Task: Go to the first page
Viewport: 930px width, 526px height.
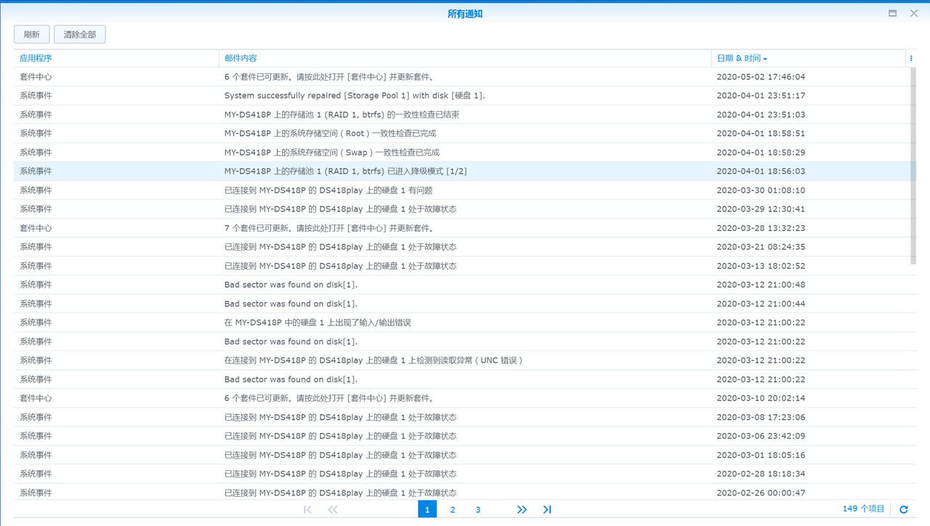Action: (307, 509)
